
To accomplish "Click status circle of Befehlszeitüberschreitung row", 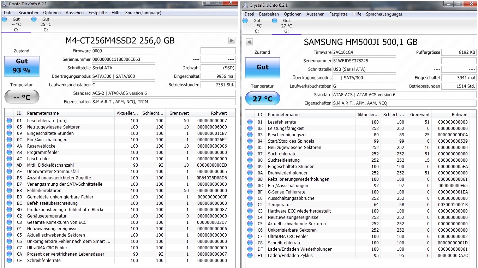I will tap(9, 203).
